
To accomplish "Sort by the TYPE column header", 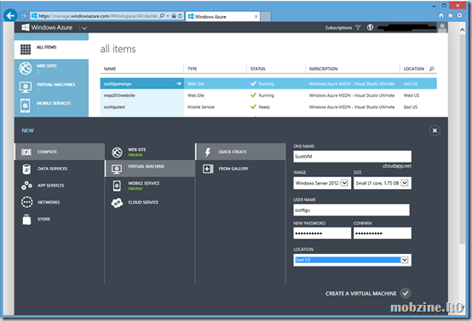I will tap(192, 69).
